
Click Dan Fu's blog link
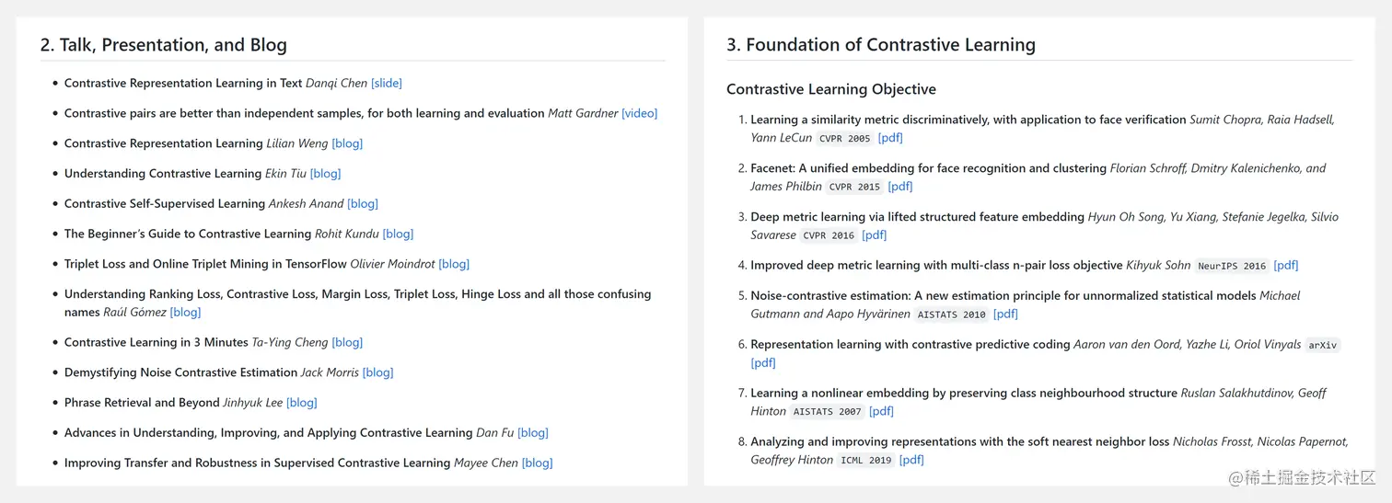532,433
